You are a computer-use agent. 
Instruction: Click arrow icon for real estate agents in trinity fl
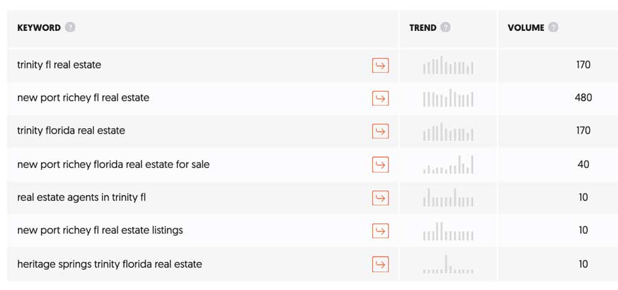point(380,197)
